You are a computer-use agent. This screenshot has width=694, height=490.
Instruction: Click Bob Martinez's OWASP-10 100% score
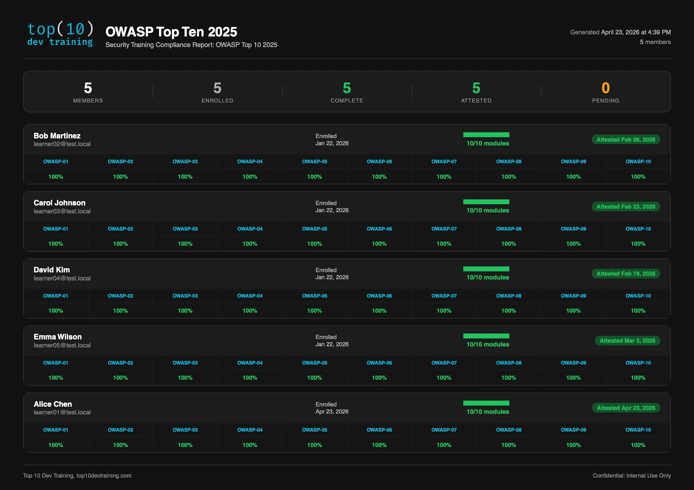[x=638, y=177]
